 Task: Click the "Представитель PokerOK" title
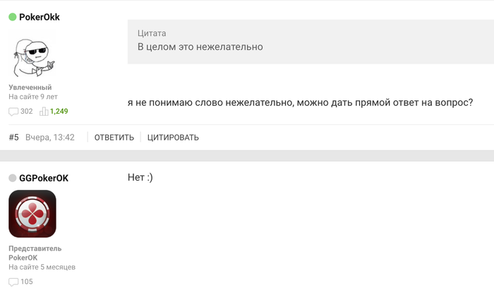click(x=35, y=253)
